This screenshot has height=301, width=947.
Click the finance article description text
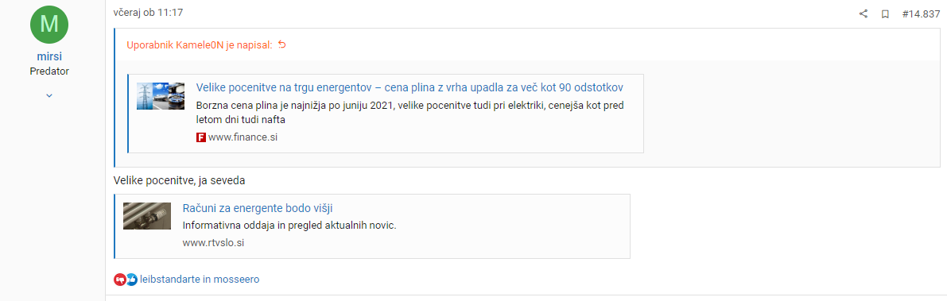point(410,113)
